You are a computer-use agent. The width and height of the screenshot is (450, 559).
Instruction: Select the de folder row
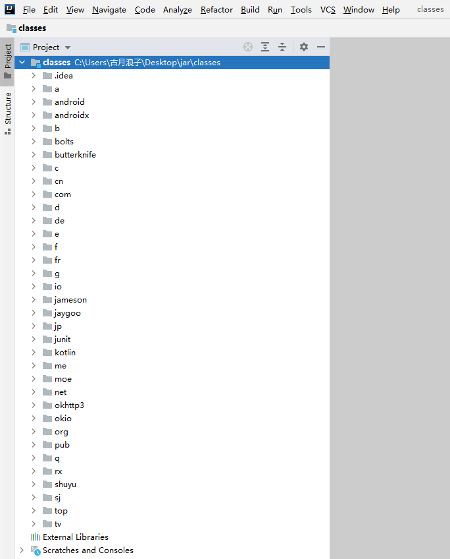(172, 221)
